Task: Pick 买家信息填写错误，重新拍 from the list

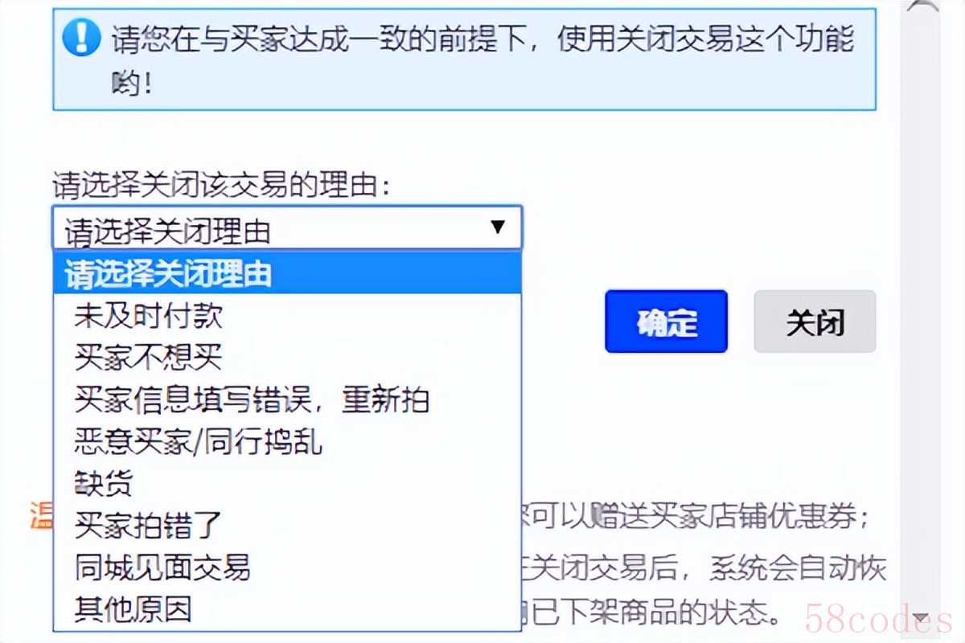Action: (x=287, y=399)
